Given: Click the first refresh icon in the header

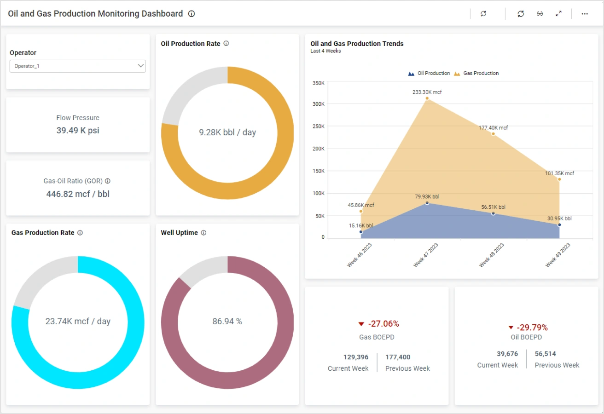Looking at the screenshot, I should tap(483, 14).
